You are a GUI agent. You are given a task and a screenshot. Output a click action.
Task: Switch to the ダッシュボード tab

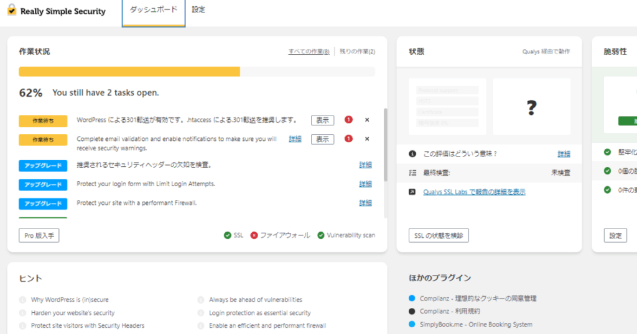pyautogui.click(x=153, y=10)
